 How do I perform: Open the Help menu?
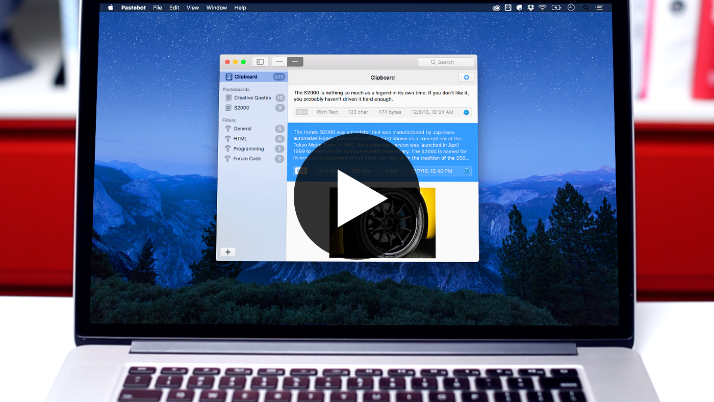(x=240, y=8)
